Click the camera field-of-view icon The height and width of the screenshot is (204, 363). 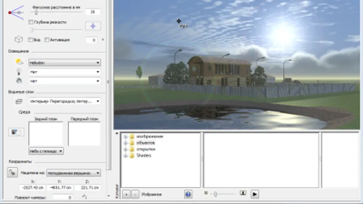point(16,13)
